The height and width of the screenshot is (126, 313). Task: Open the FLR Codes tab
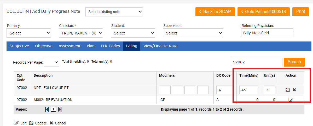(x=110, y=46)
